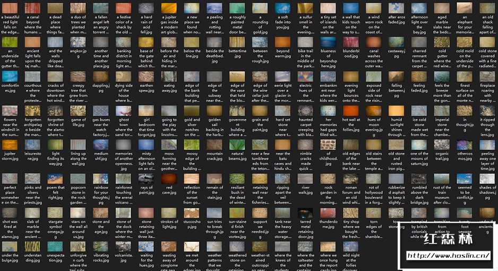
Task: Click the 'a soft fade into you.jpg' name
Action: pos(282,22)
